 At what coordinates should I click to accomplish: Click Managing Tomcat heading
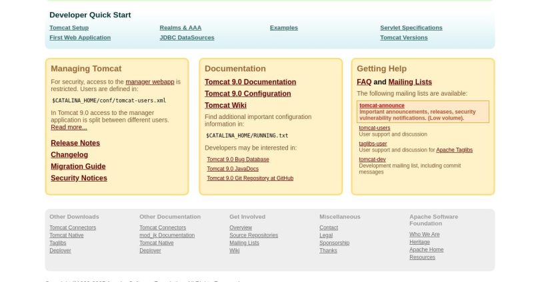[x=86, y=69]
